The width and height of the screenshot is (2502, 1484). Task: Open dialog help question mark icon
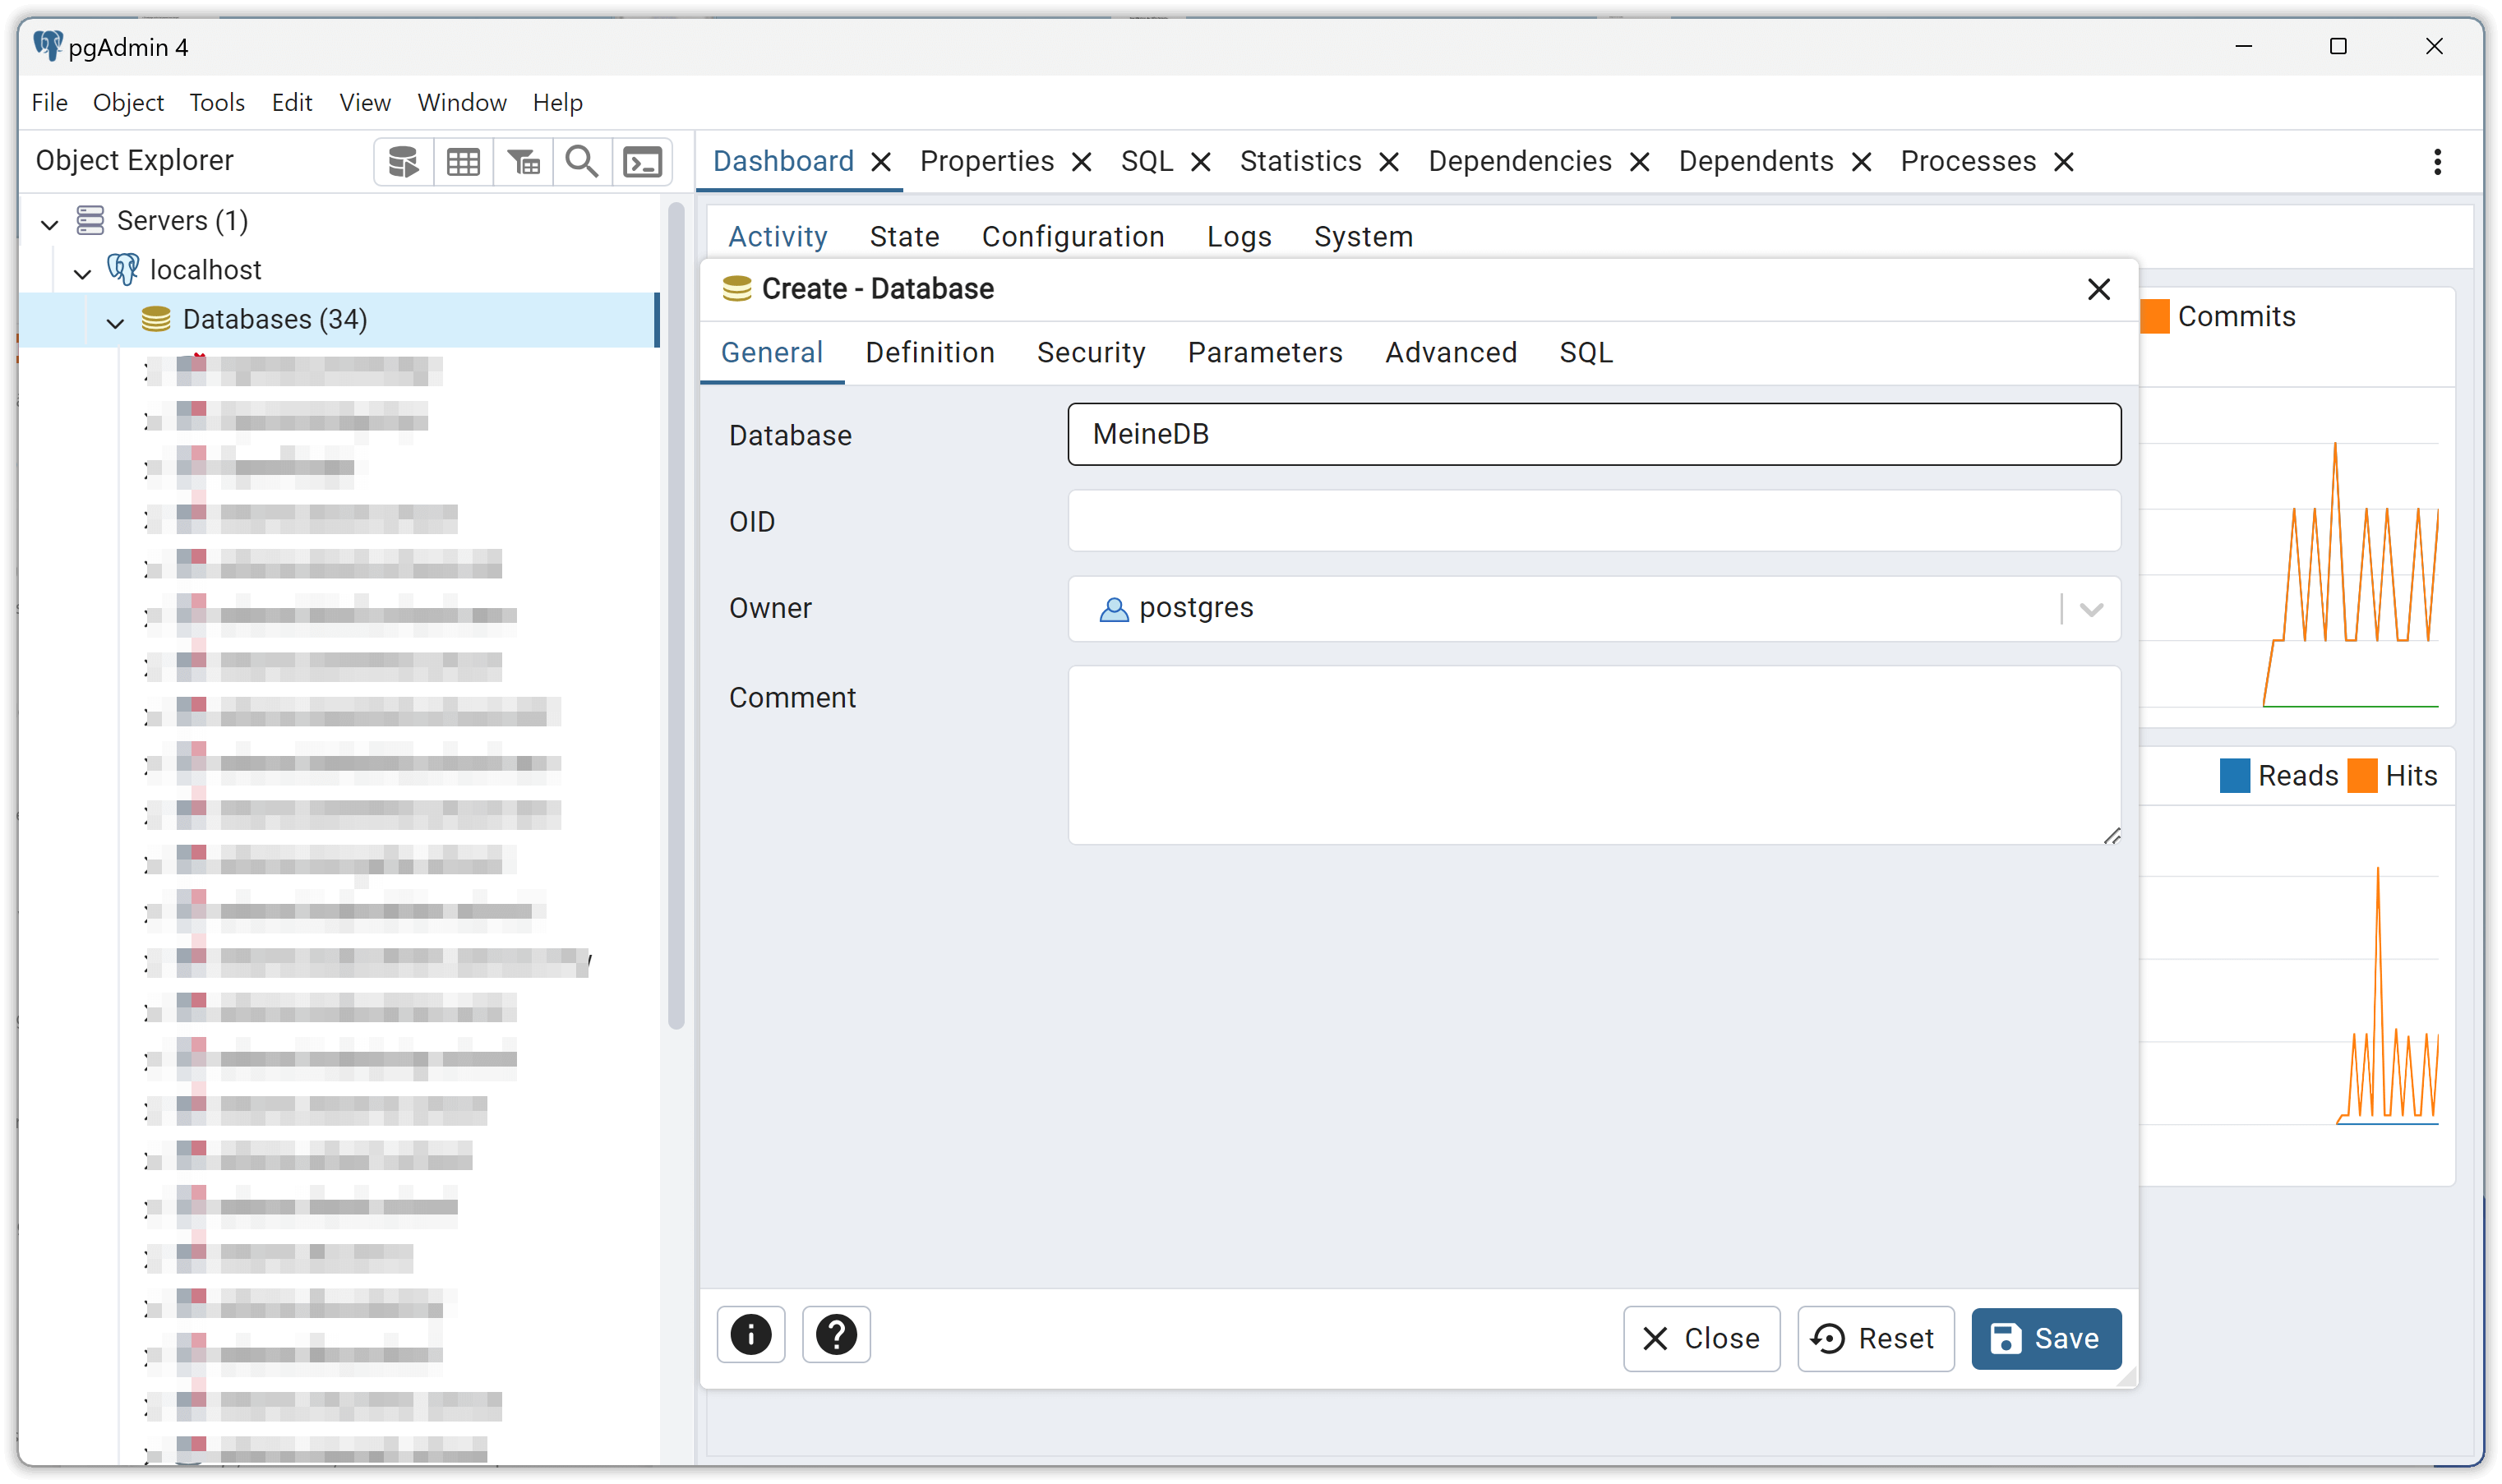coord(836,1335)
